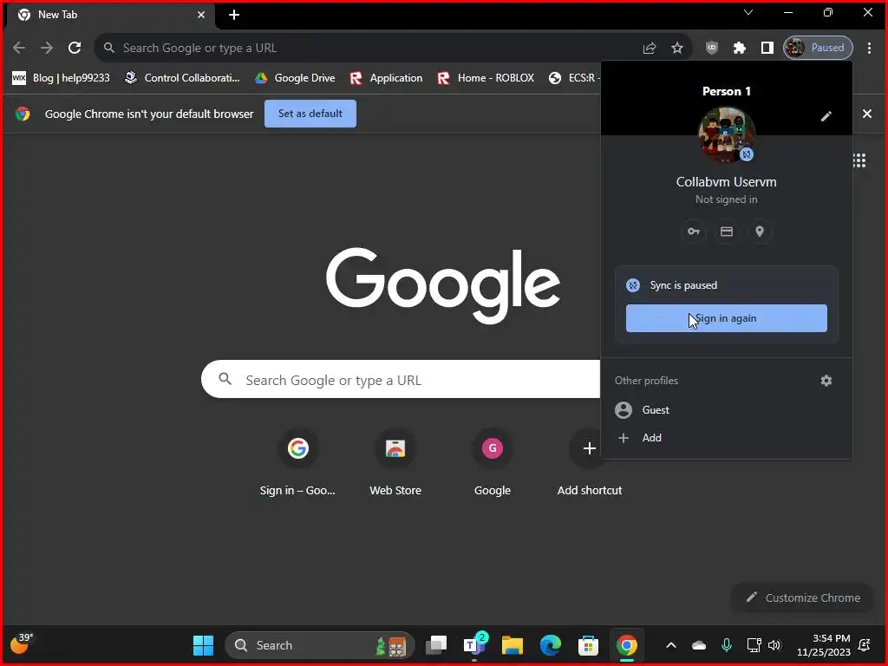Viewport: 888px width, 666px height.
Task: Add a new profile
Action: coord(726,438)
